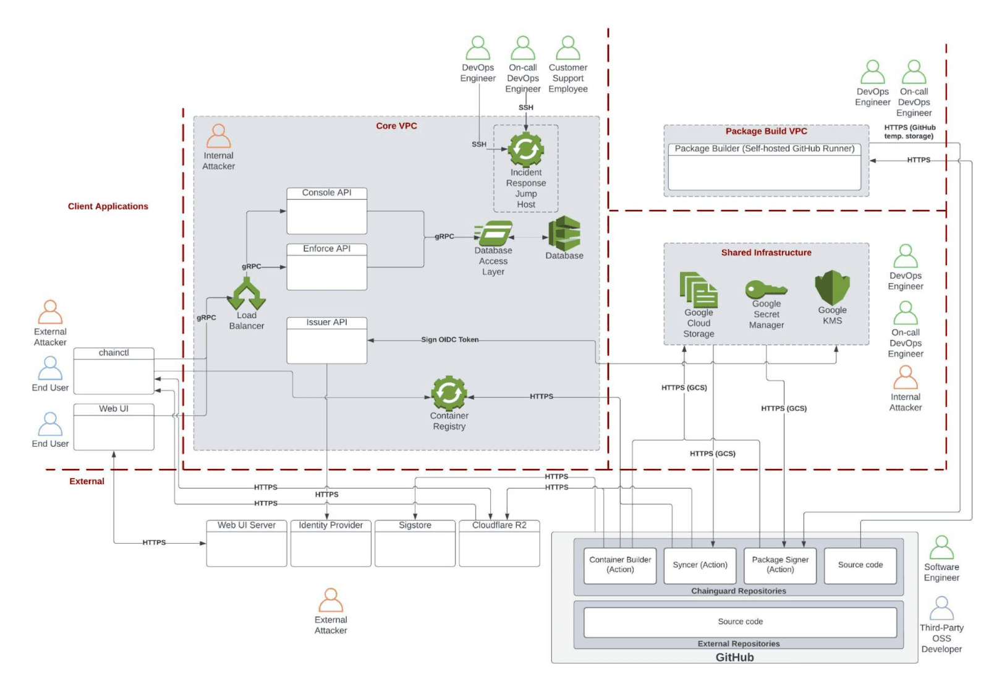Viewport: 989px width, 694px height.
Task: Click the Sign OIDC Token arrow label
Action: (450, 340)
